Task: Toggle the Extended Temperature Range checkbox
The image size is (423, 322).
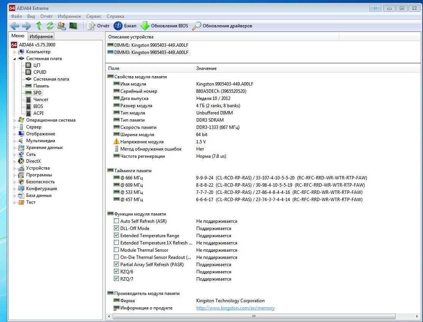Action: 116,235
